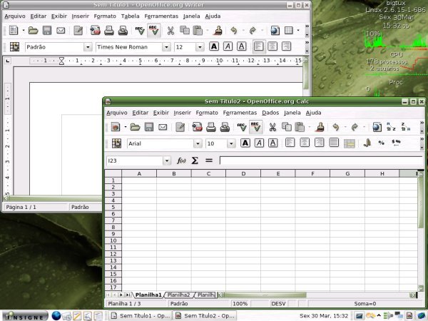Viewport: 428px width, 321px height.
Task: Click the Print icon in Writer toolbar
Action: tap(109, 31)
